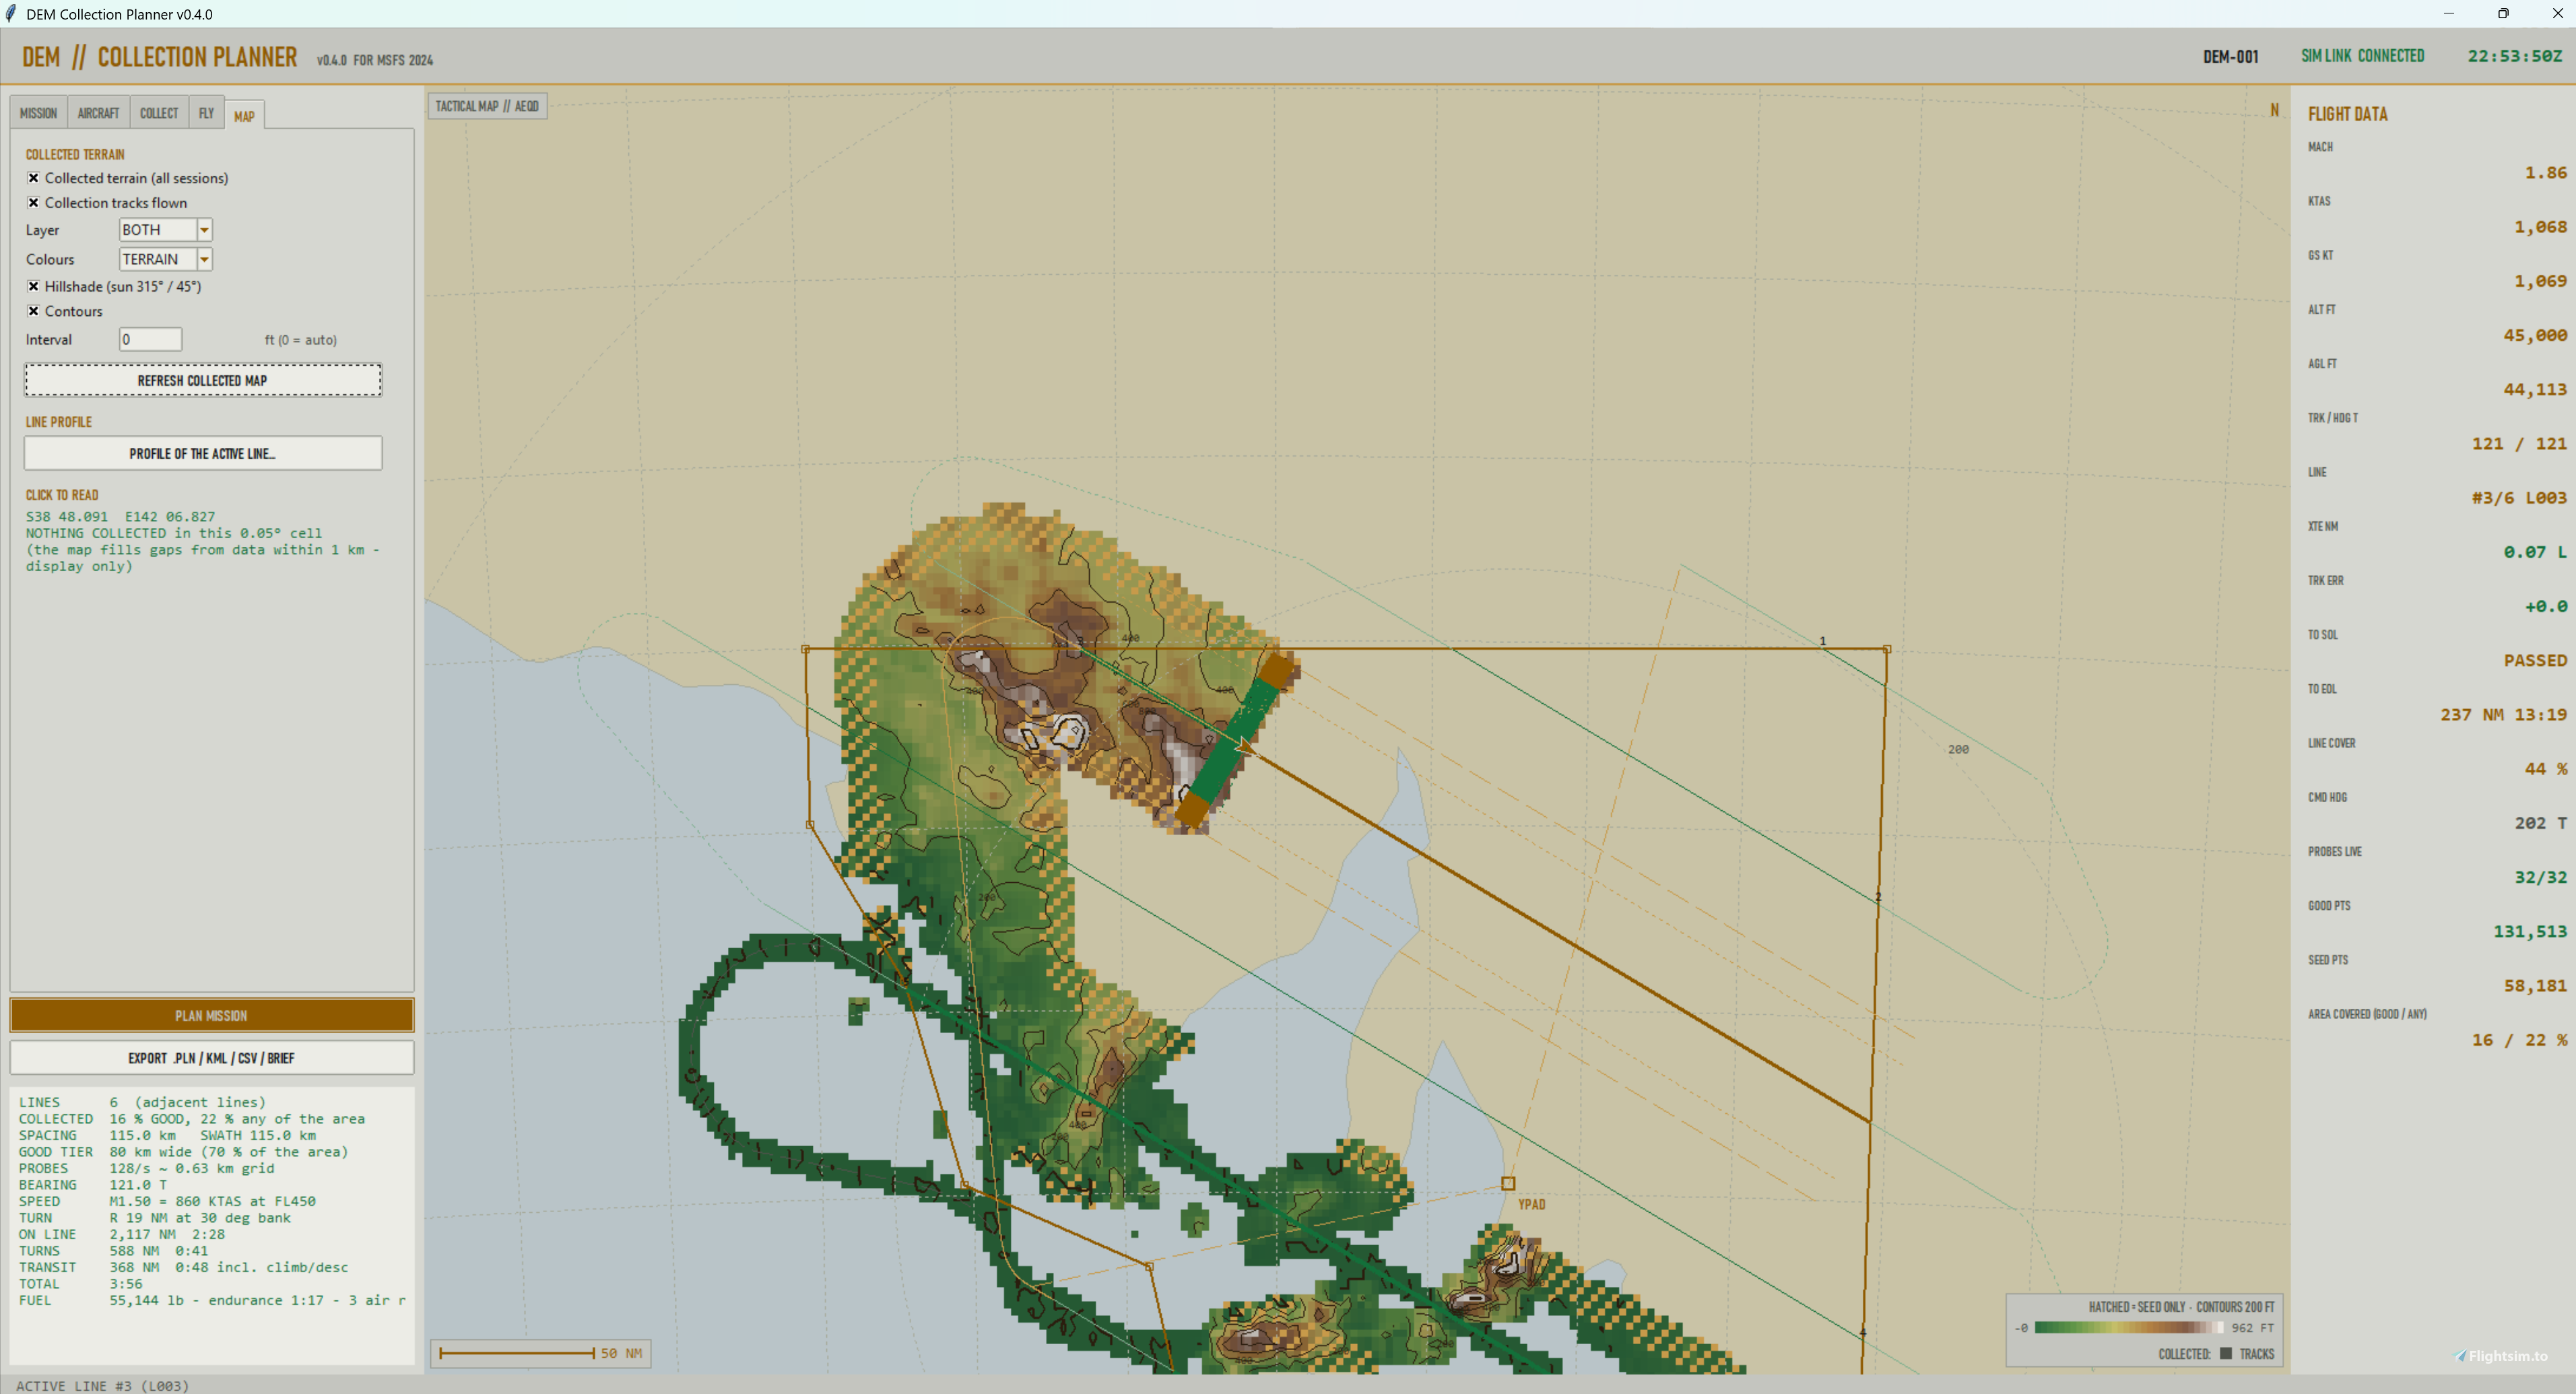Click the PROBES LIVE value 32/32
Screen dimensions: 2576x1394
point(2540,877)
